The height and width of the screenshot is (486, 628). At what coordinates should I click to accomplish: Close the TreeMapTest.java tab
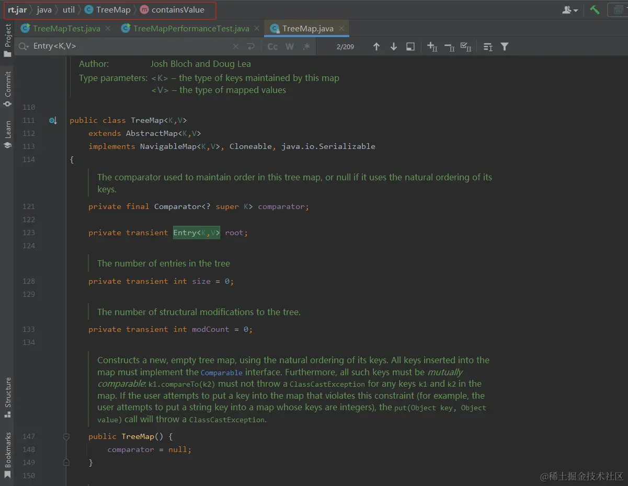107,28
